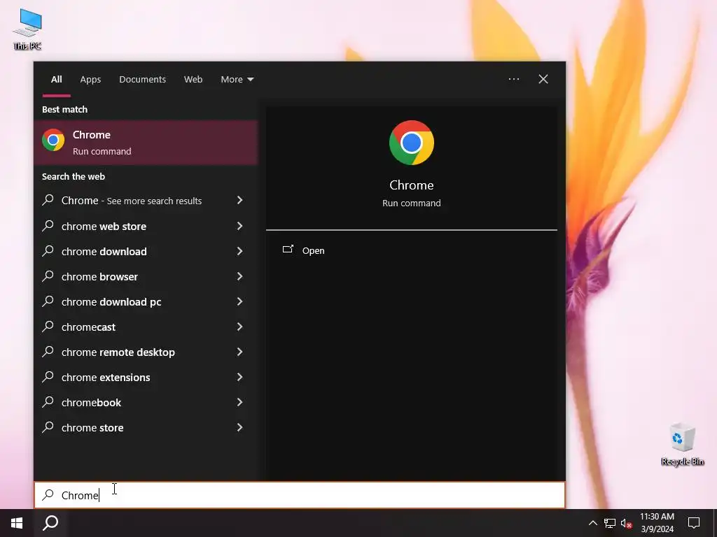
Task: Click Open in the Chrome preview pane
Action: point(313,251)
